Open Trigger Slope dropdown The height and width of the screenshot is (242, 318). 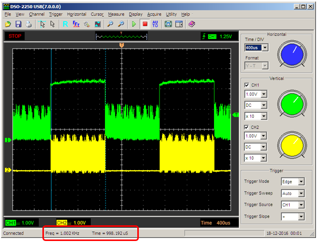click(301, 217)
